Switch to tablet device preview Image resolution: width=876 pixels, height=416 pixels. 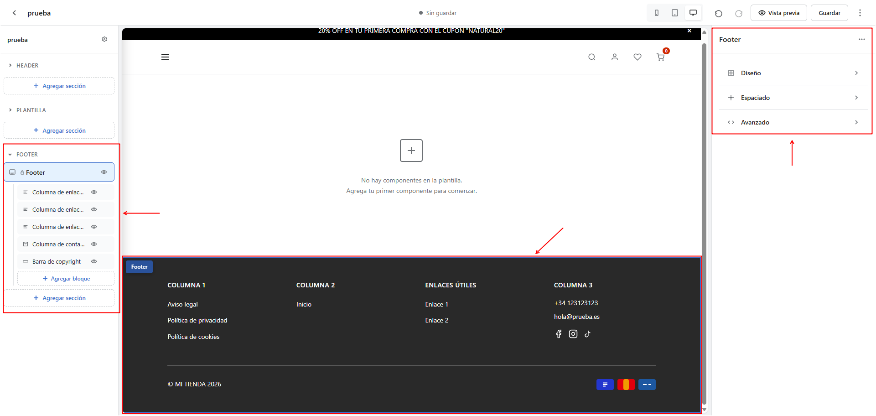[675, 13]
